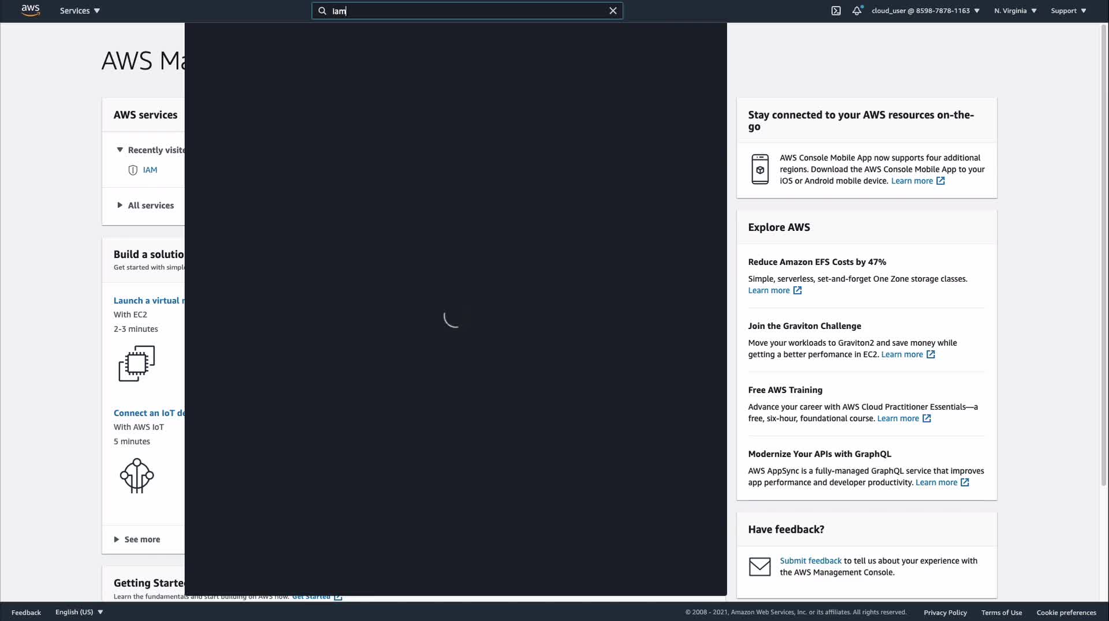
Task: Click the Reduce Amazon EFS Costs heading
Action: [817, 261]
